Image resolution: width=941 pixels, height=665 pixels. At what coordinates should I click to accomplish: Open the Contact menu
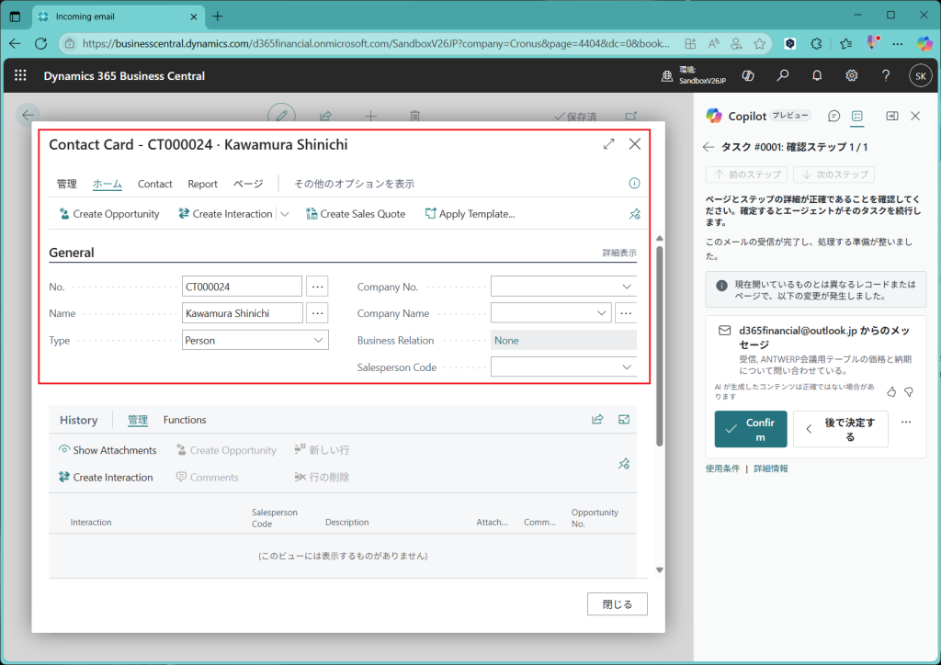pyautogui.click(x=154, y=184)
